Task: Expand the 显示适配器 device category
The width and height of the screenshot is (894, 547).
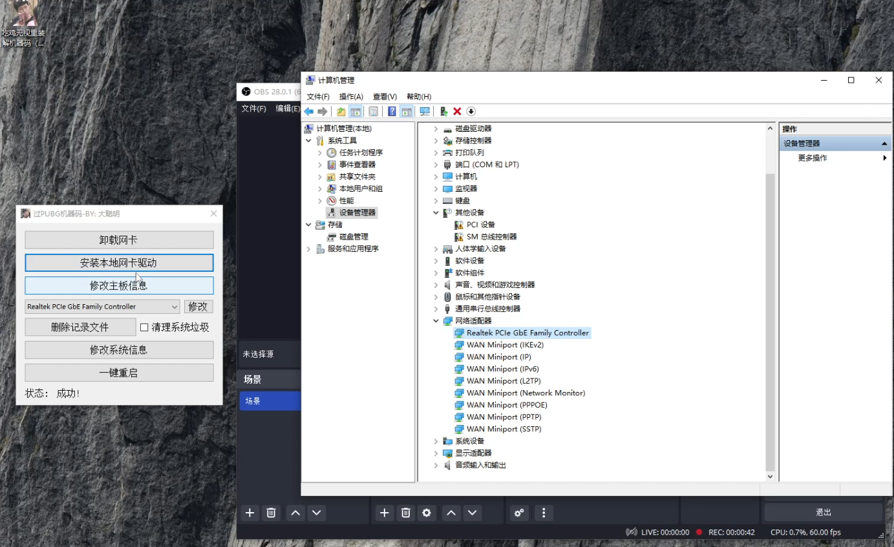Action: [436, 453]
